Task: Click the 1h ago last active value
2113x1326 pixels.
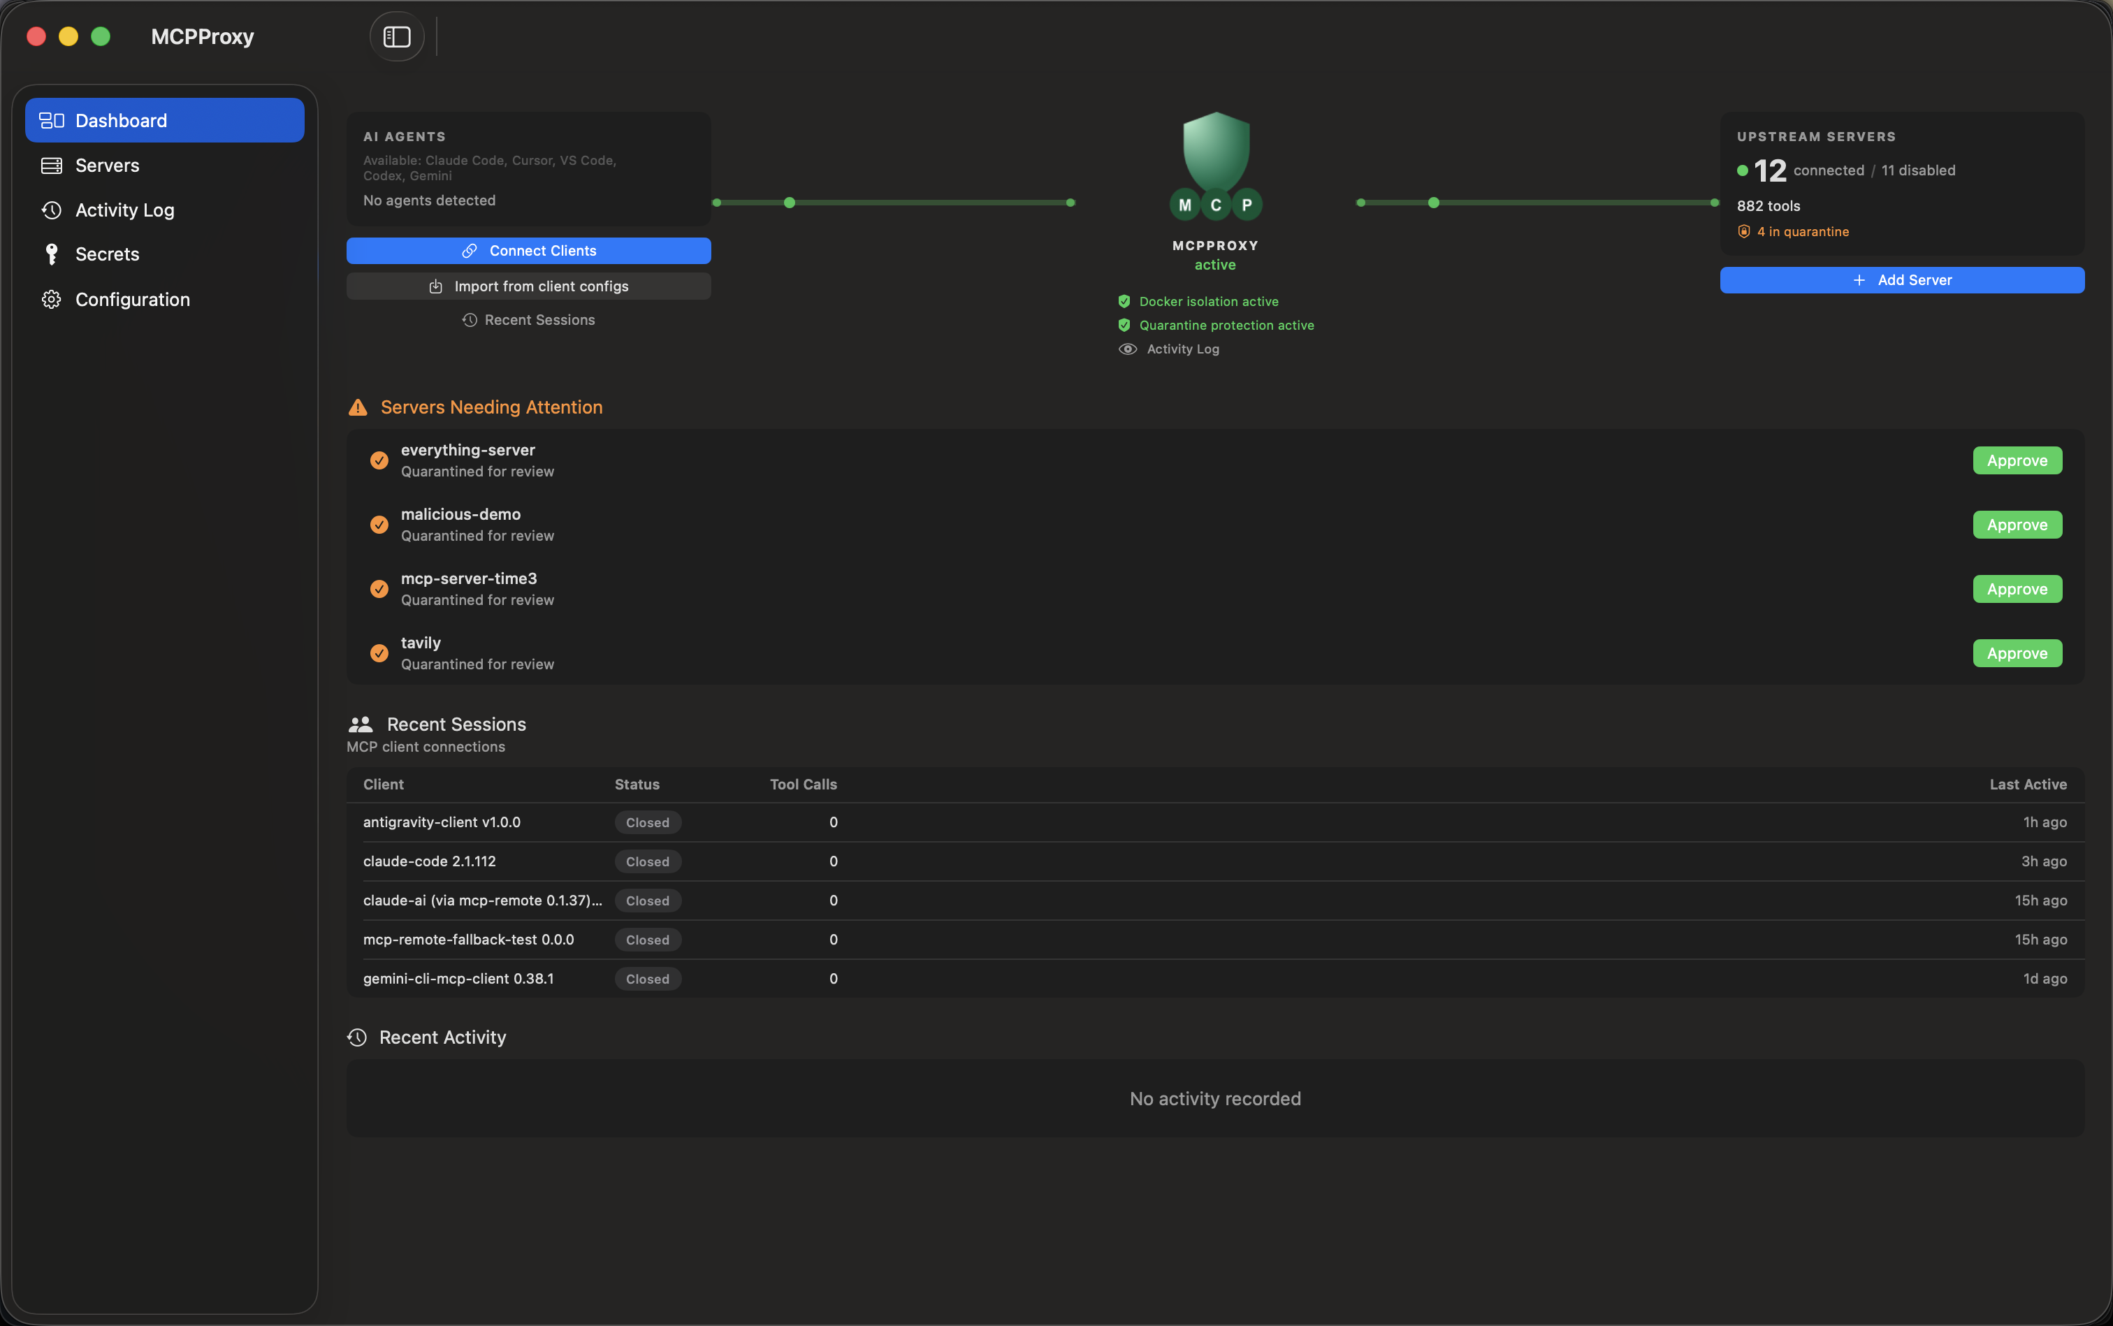Action: (2045, 822)
